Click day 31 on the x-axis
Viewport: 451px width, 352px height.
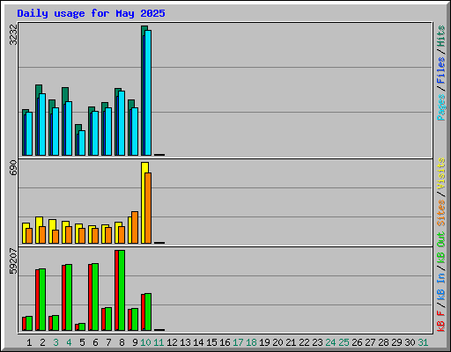[x=423, y=342]
